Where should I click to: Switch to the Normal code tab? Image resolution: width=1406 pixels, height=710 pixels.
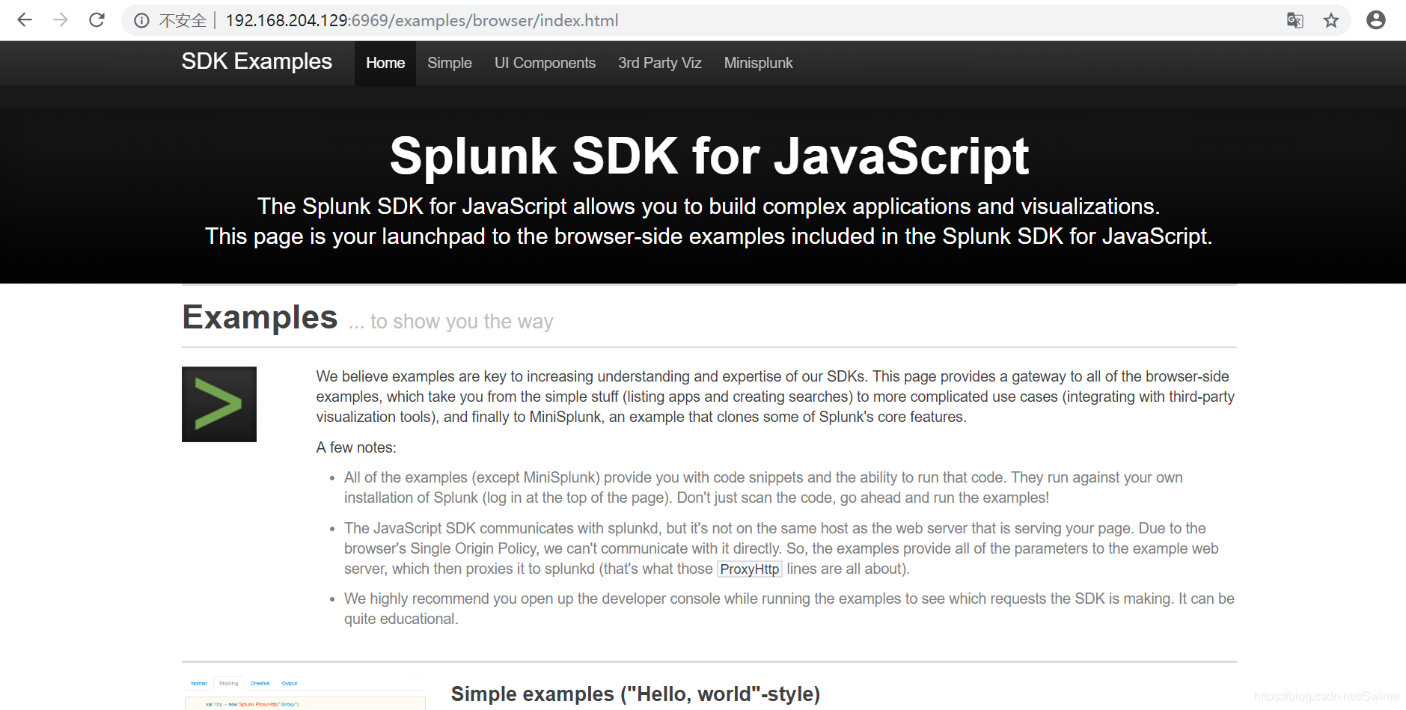tap(198, 683)
